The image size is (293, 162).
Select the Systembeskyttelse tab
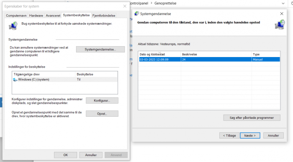pos(76,15)
